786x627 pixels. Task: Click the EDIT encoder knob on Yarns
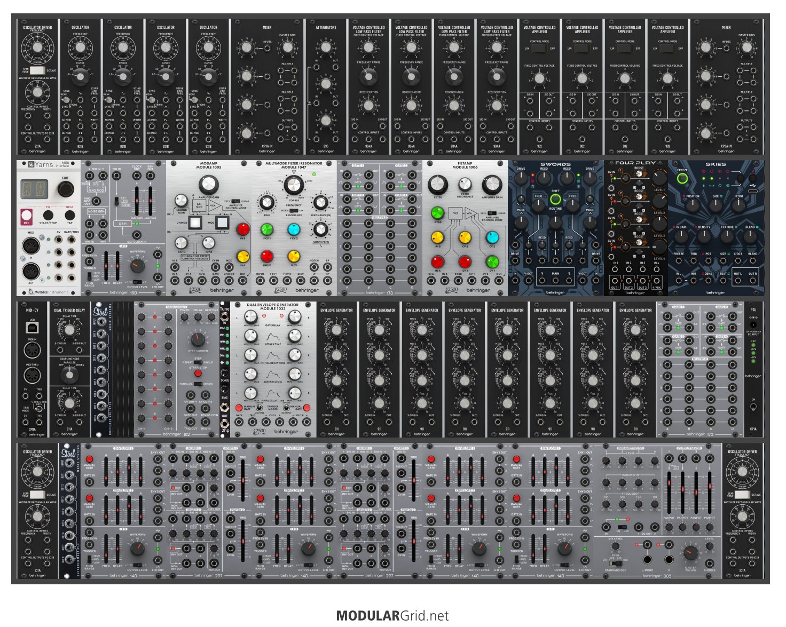(x=65, y=188)
